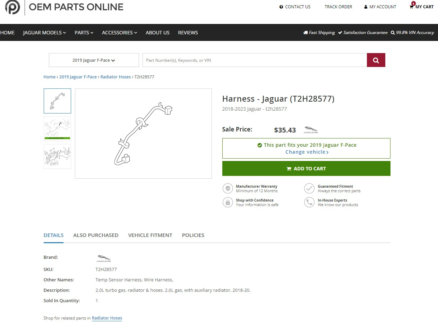Select the second diagram thumbnail
The image size is (438, 323).
57,128
